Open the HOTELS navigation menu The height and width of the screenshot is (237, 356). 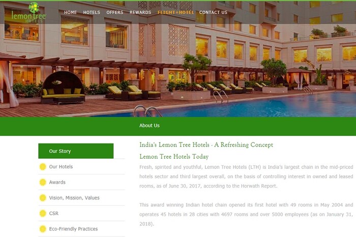click(x=92, y=13)
